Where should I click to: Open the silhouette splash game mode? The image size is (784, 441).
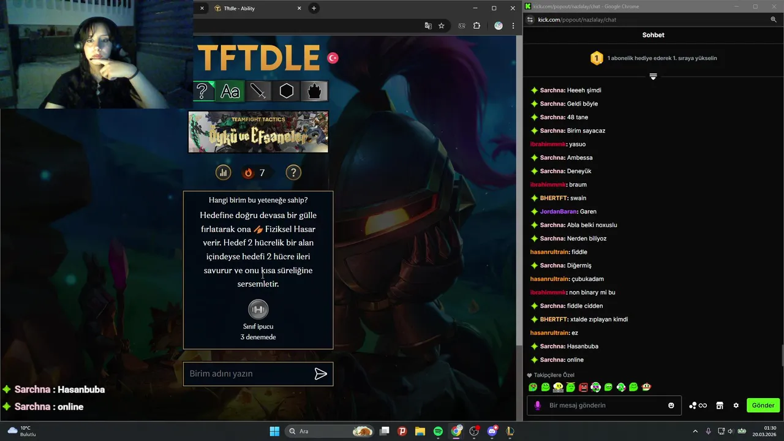pyautogui.click(x=314, y=91)
